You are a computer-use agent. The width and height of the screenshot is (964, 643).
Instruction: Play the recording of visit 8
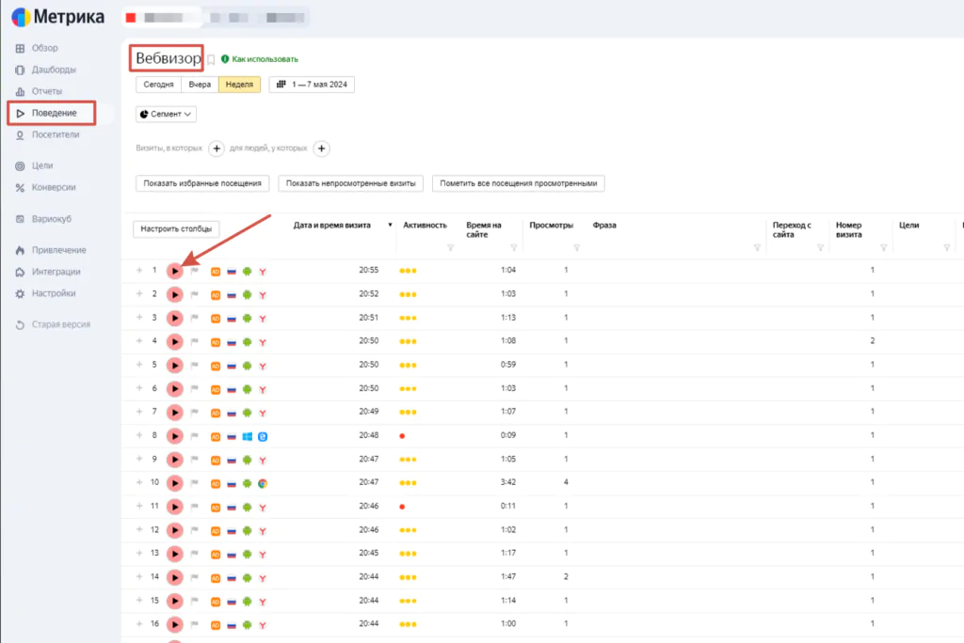174,436
